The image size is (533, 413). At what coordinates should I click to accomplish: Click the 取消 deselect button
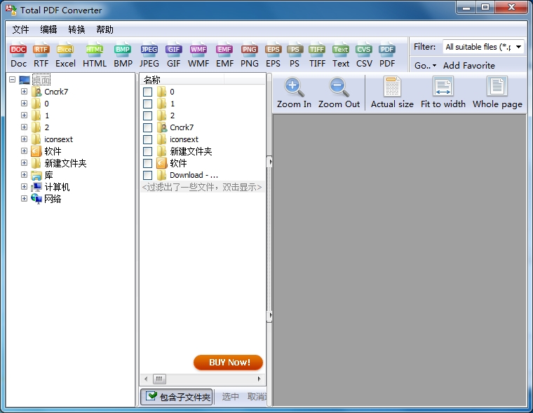(x=257, y=396)
